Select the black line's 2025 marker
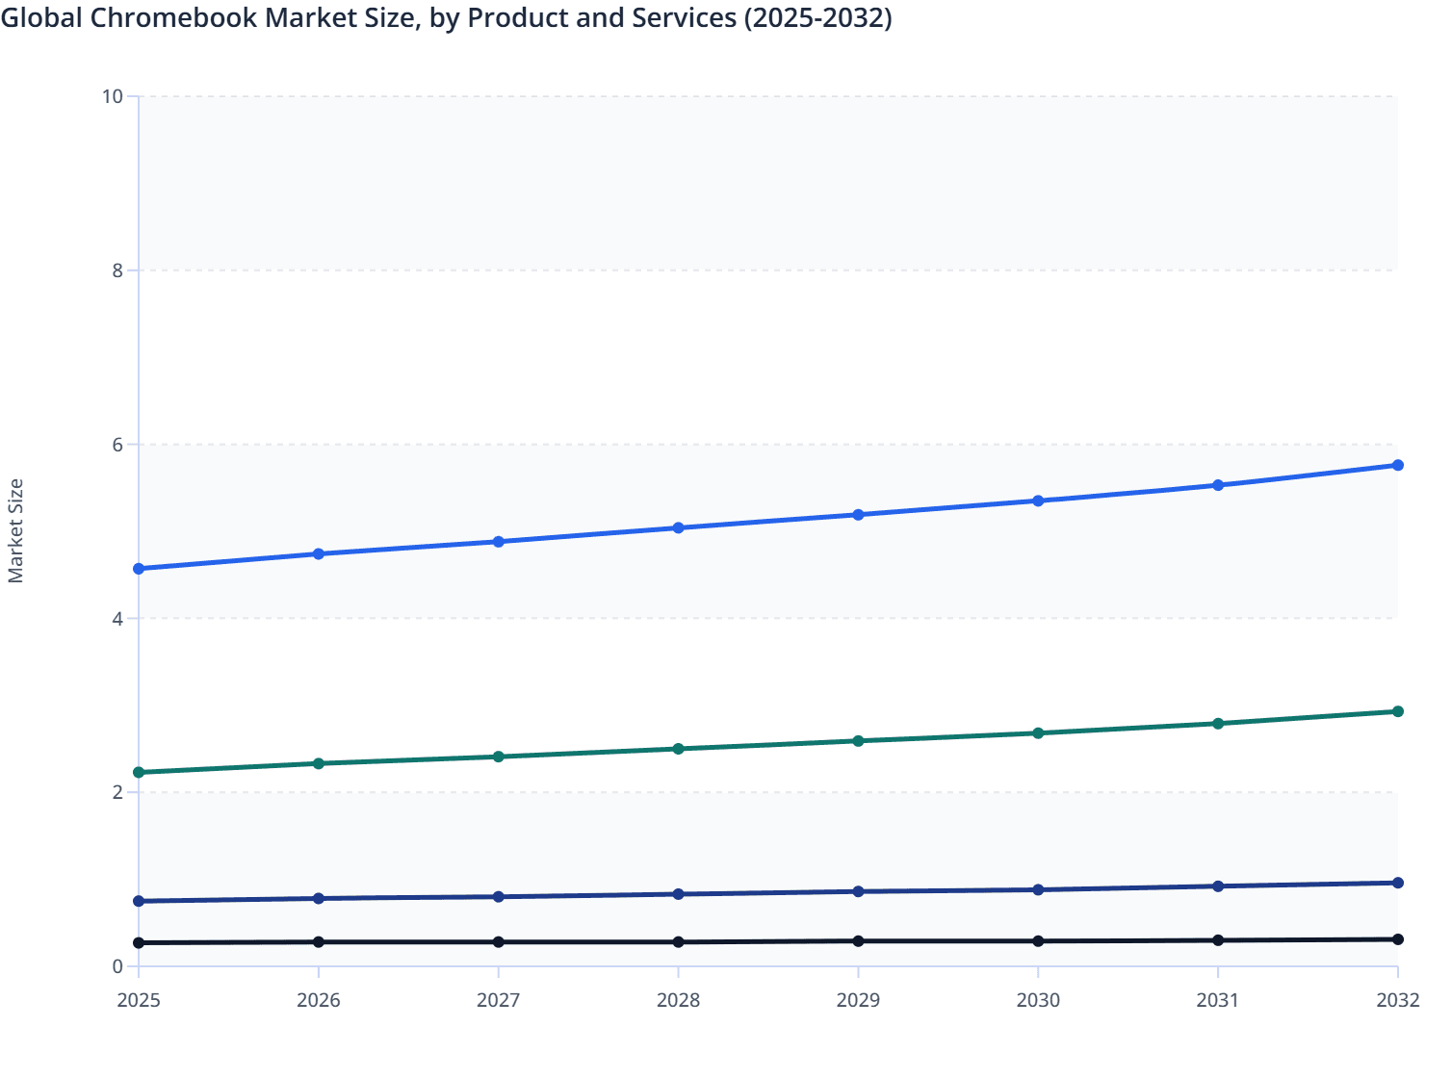1452x1078 pixels. (x=138, y=942)
